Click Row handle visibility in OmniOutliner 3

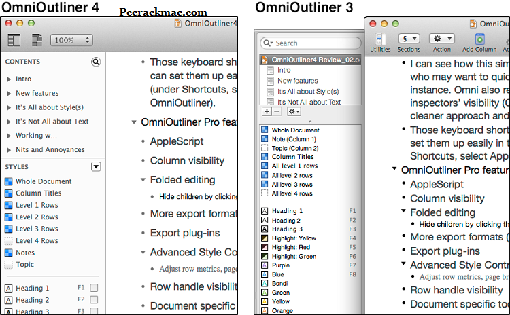coord(456,290)
